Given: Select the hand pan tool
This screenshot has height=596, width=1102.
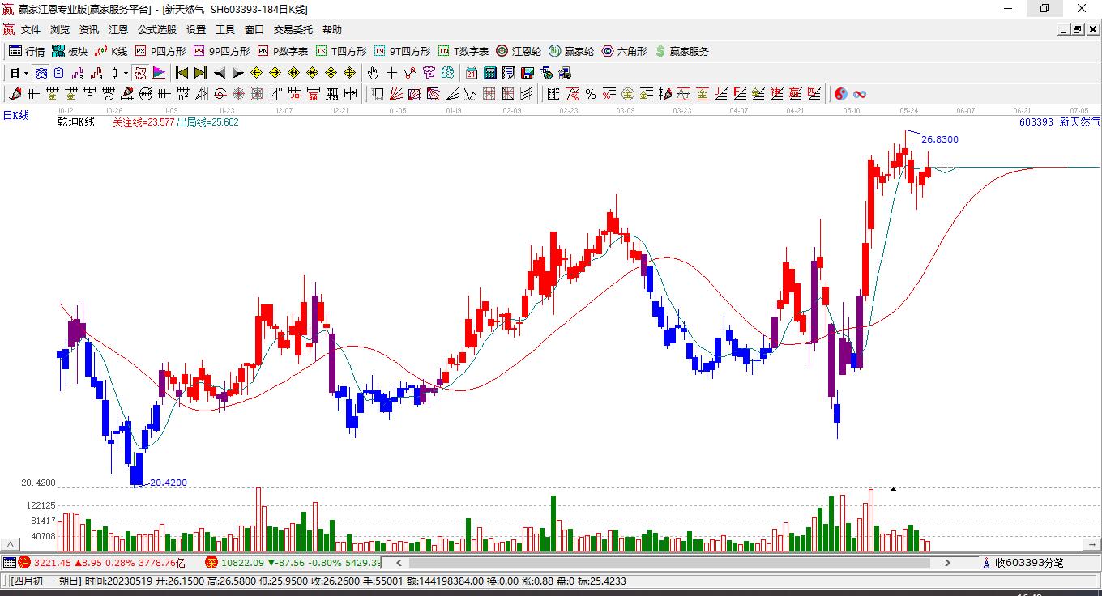Looking at the screenshot, I should tap(374, 73).
